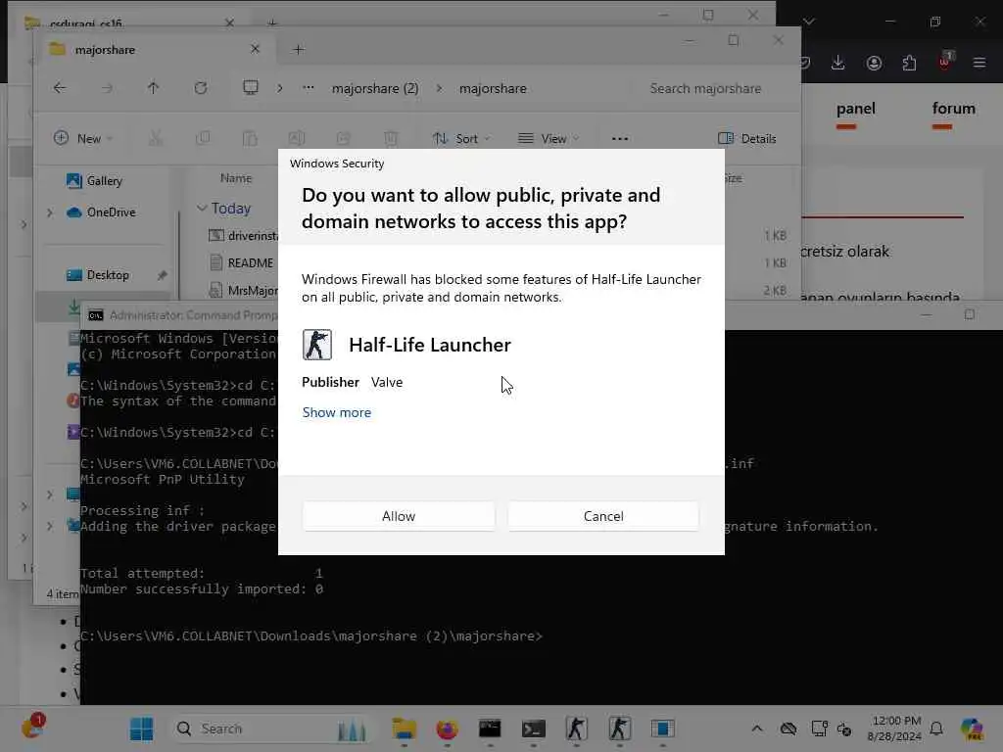Click the Copy icon in Explorer toolbar

[203, 138]
